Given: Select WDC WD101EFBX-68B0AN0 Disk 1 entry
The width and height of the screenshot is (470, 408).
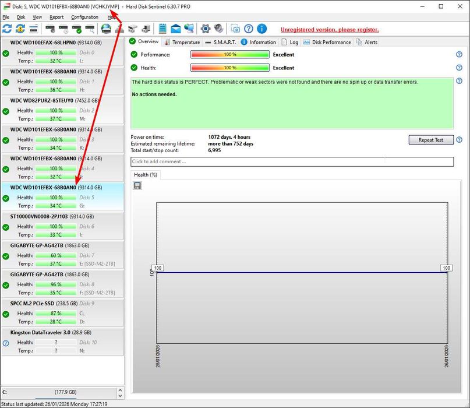Looking at the screenshot, I should tap(62, 80).
